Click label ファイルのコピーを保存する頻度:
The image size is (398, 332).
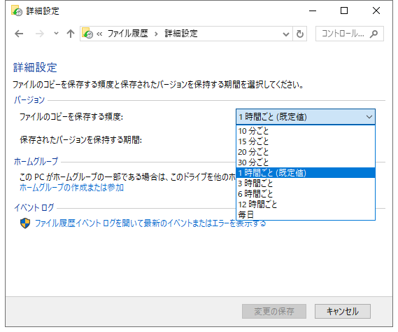click(71, 117)
